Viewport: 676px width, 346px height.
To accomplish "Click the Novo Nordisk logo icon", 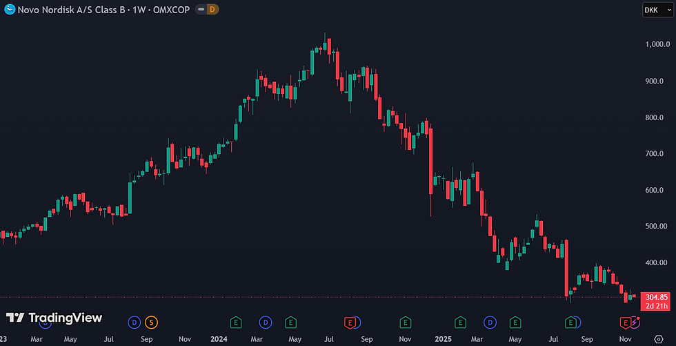I will tap(9, 9).
